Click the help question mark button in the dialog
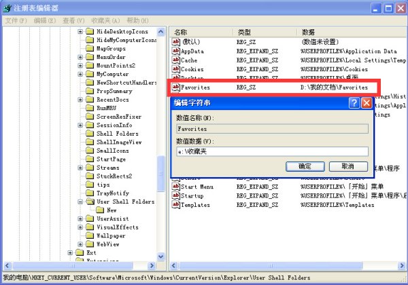 (354, 103)
